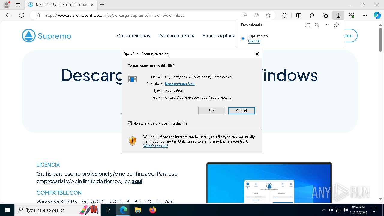Screen dimensions: 384x216
Task: Open more options in Downloads panel
Action: pyautogui.click(x=327, y=25)
